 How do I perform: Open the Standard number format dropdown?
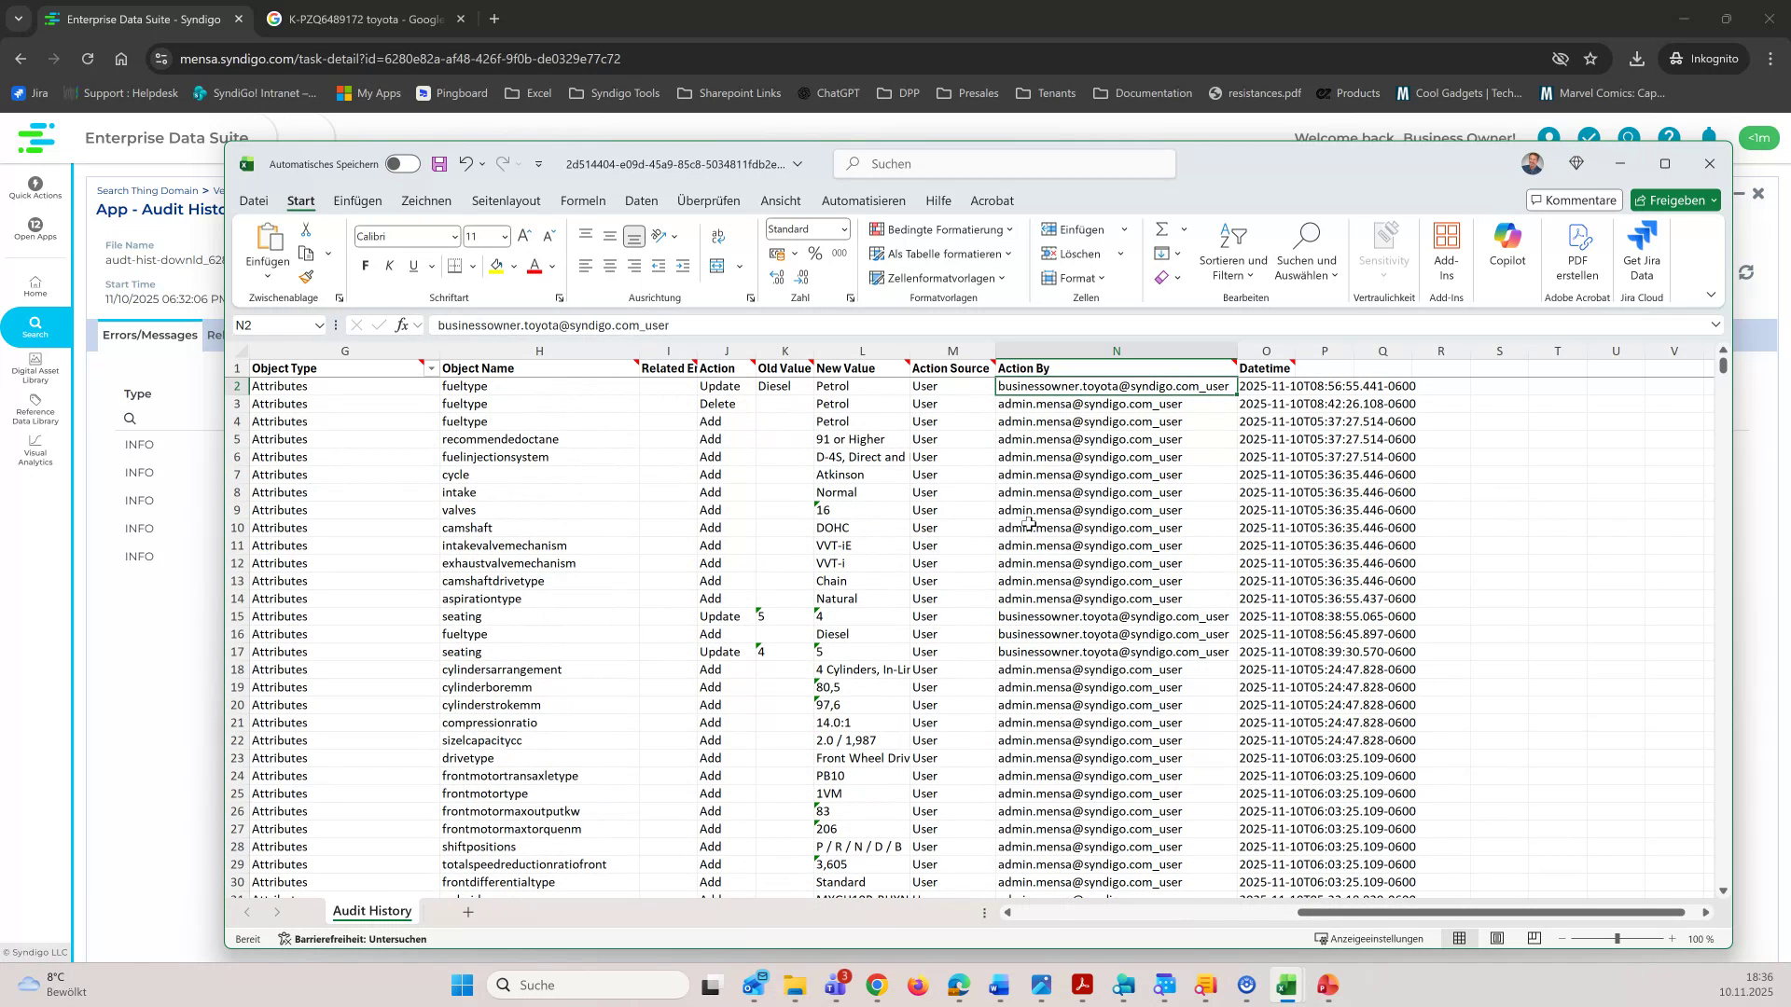844,228
